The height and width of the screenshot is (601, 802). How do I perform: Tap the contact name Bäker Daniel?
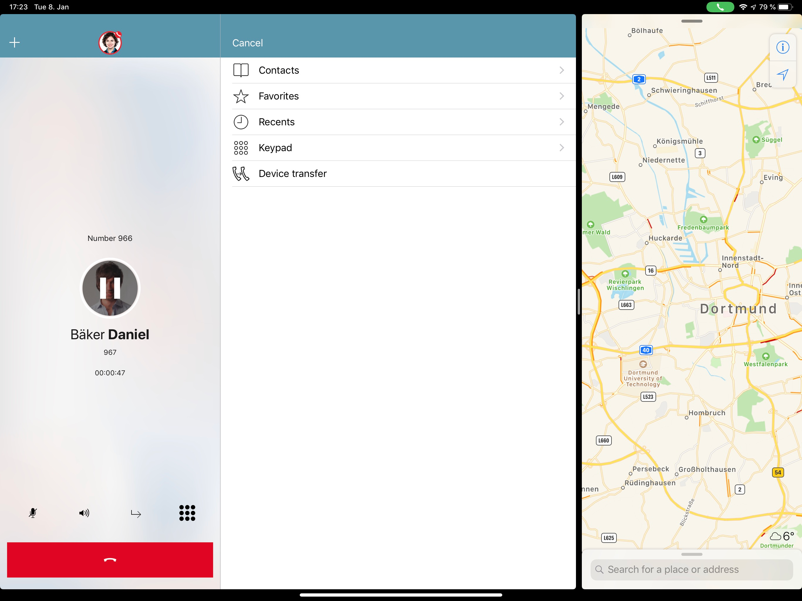(x=110, y=334)
